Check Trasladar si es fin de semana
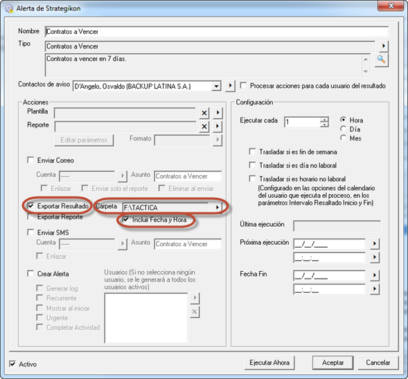 pos(252,151)
